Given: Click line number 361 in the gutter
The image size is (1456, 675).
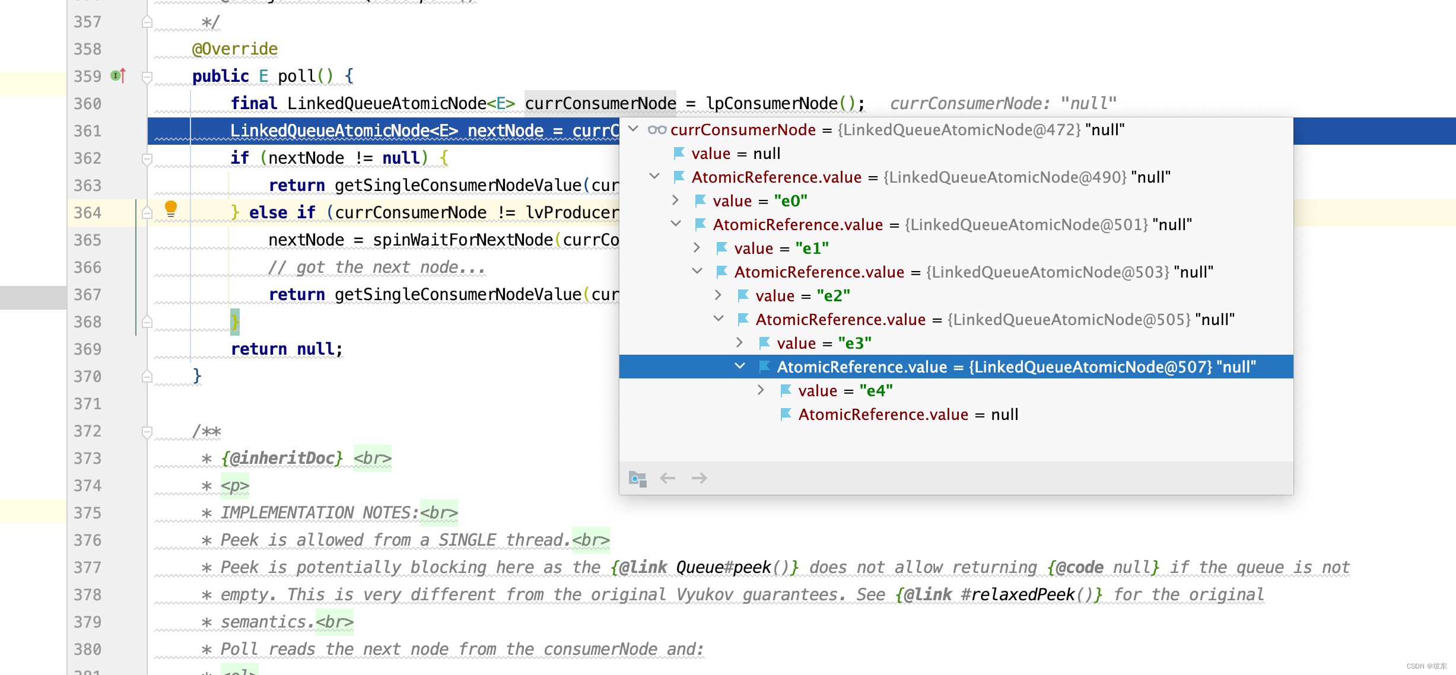Looking at the screenshot, I should point(88,131).
